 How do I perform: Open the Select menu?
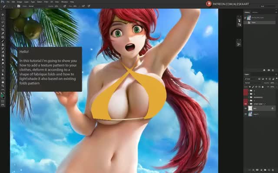(40, 2)
